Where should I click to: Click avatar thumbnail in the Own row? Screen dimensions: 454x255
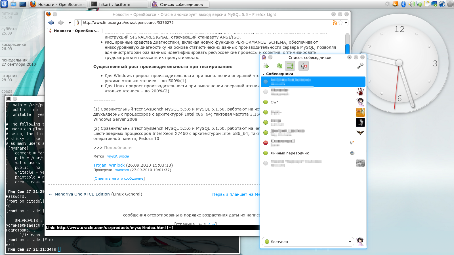coord(360,102)
